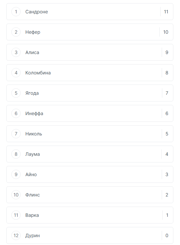Viewport: 180px width, 245px height.
Task: Select score 7 in Ягода row
Action: pyautogui.click(x=167, y=93)
